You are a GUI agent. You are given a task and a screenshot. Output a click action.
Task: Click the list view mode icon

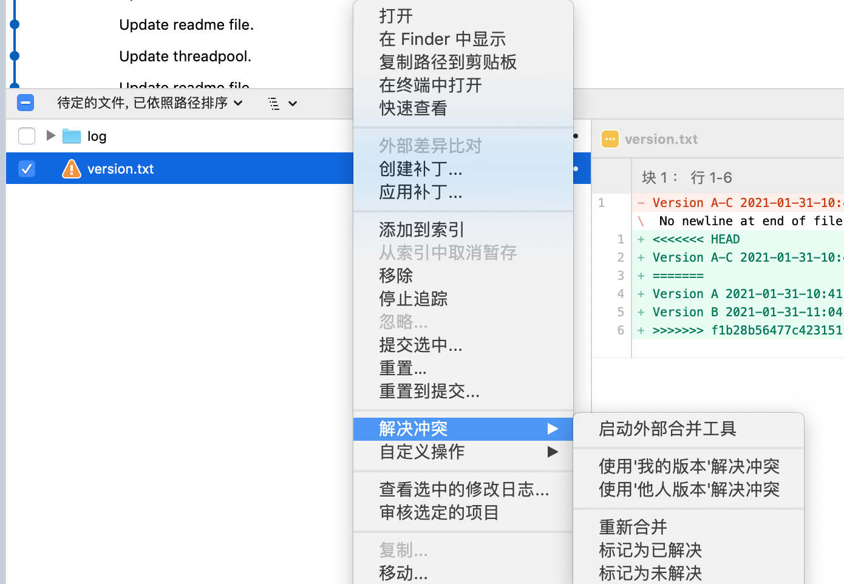[274, 103]
